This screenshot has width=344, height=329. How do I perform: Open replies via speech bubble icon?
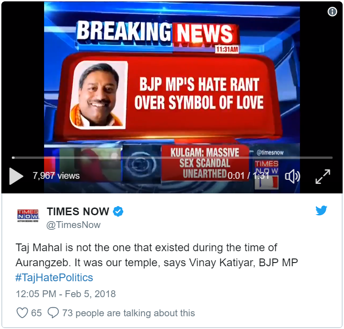pyautogui.click(x=53, y=313)
